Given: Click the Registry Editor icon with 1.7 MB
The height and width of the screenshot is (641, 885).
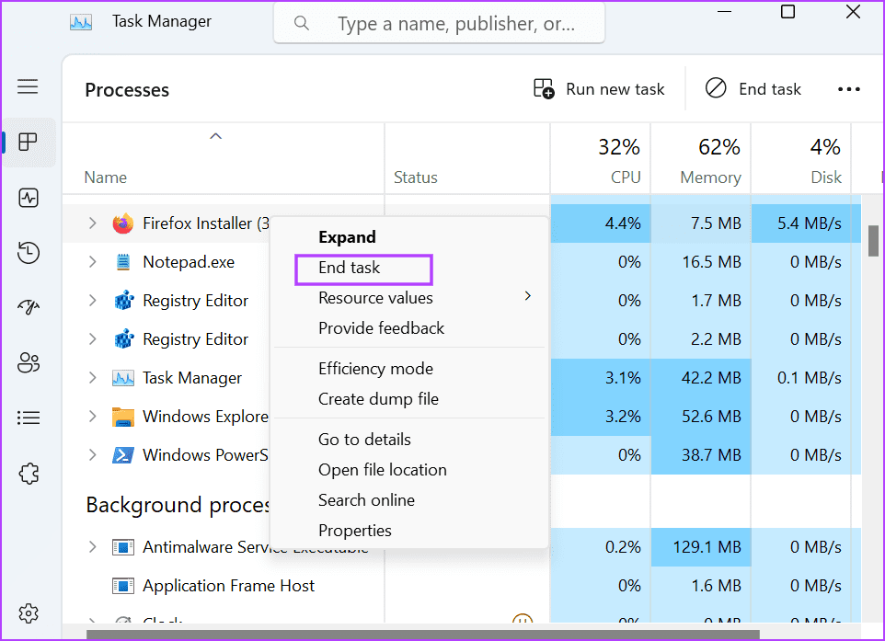Looking at the screenshot, I should [124, 300].
